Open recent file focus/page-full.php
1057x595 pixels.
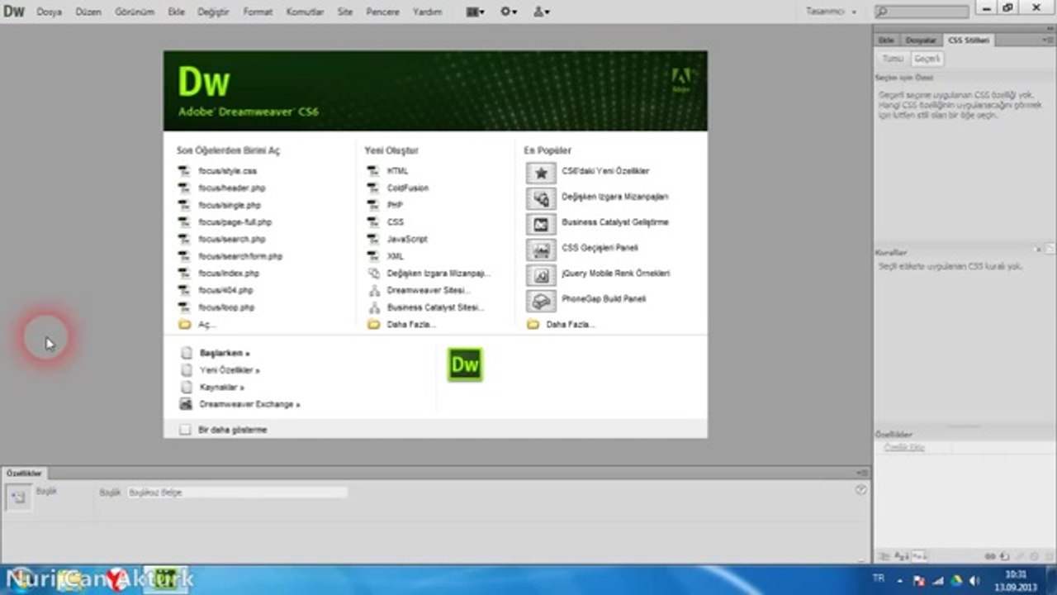click(235, 222)
